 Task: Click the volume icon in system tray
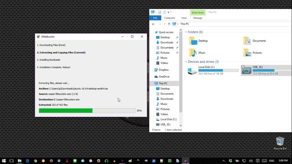pos(250,161)
